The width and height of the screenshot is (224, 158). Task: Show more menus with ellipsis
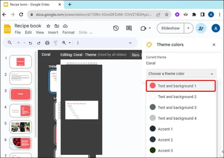point(91,33)
